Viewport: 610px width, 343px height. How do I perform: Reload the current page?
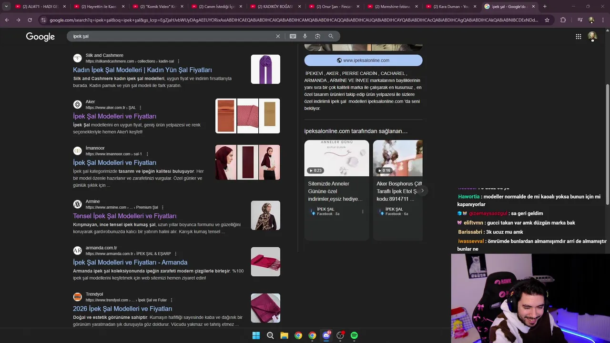point(30,20)
